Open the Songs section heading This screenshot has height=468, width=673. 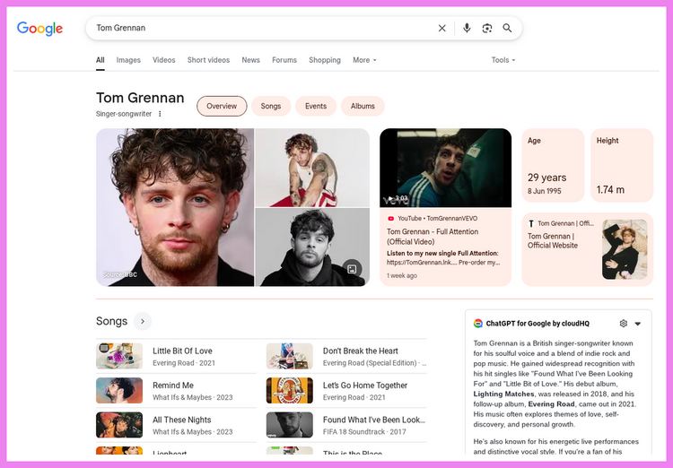[111, 321]
